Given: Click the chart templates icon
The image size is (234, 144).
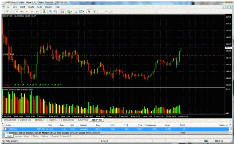Looking at the screenshot, I should 81,12.
